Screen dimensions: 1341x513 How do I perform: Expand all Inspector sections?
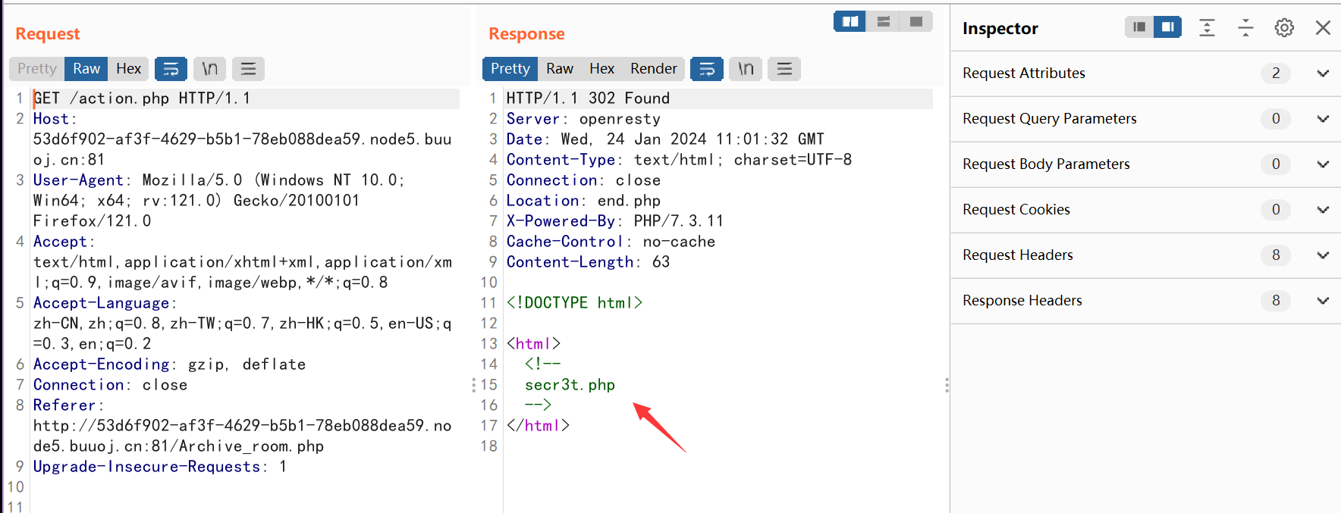coord(1207,28)
